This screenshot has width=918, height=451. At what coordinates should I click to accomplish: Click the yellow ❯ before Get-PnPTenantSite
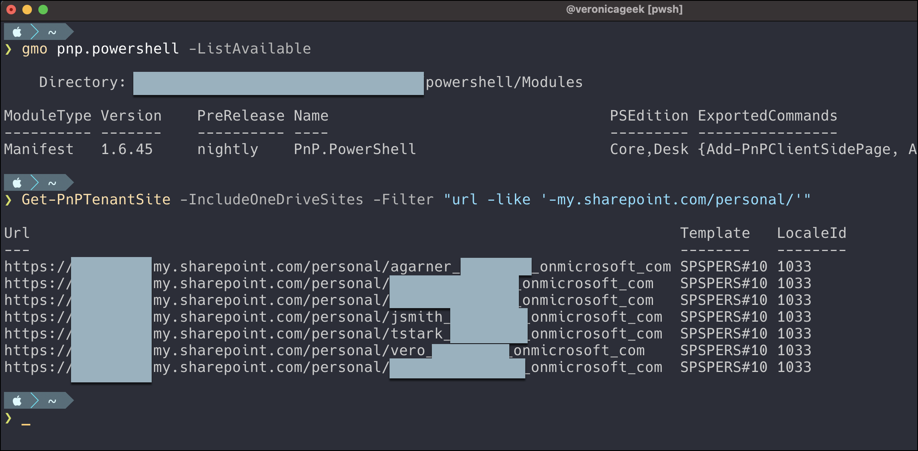point(8,199)
